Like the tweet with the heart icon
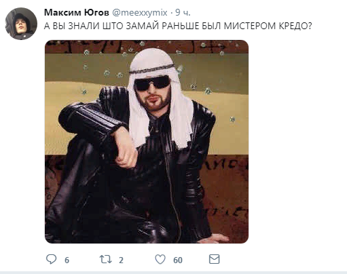This screenshot has width=347, height=274. click(160, 259)
